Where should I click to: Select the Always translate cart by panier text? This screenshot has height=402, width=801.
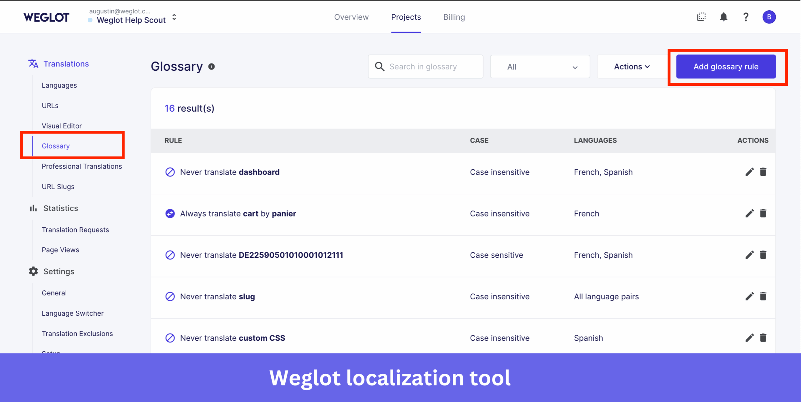238,214
